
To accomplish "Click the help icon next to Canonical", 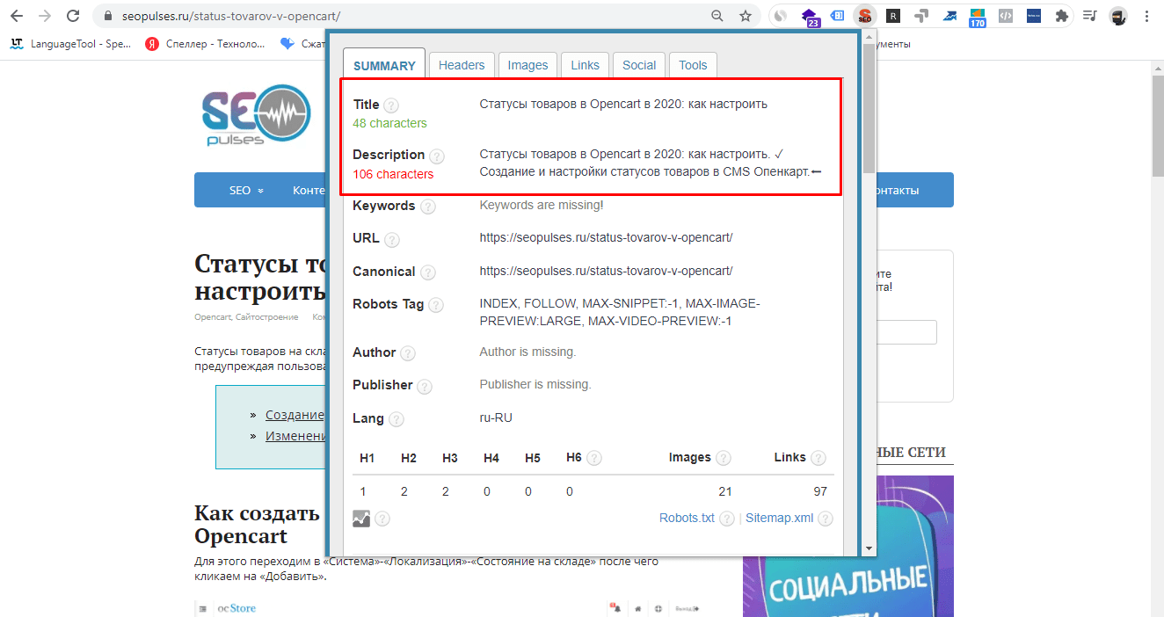I will pos(428,272).
